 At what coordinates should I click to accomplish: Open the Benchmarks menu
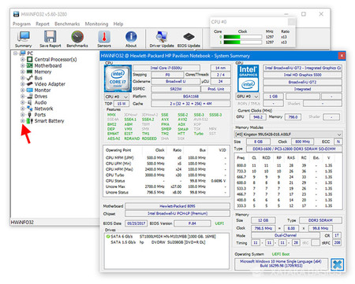67,24
